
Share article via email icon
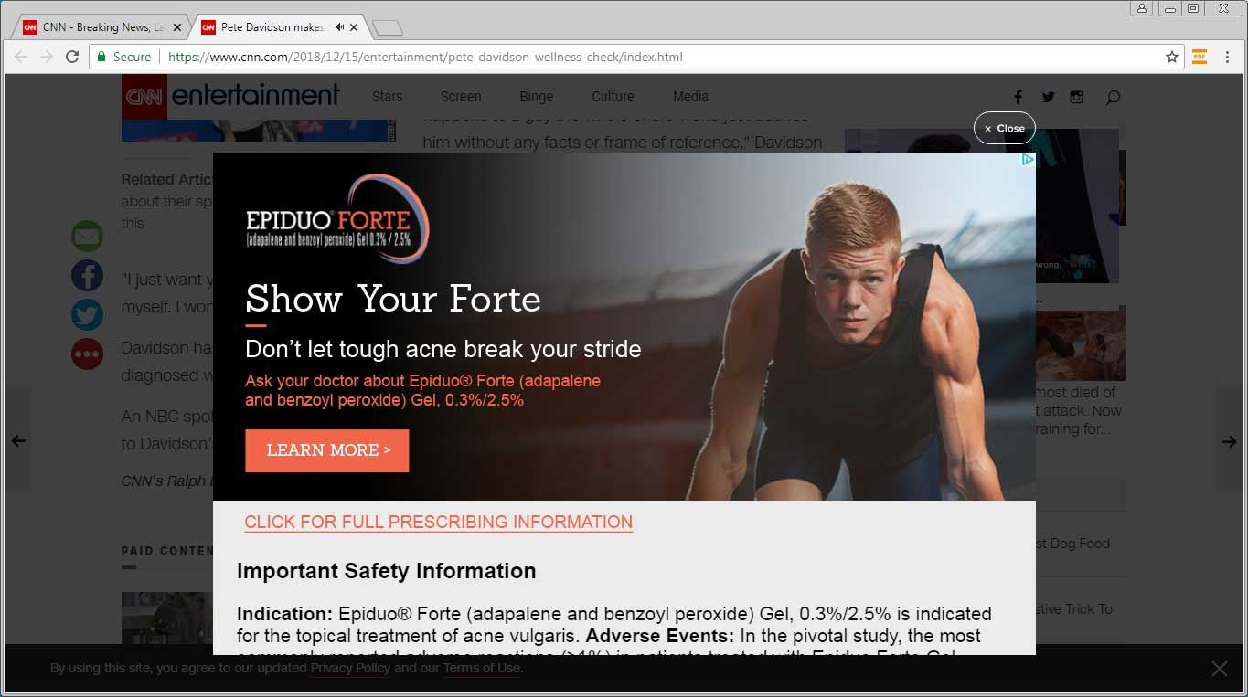88,237
